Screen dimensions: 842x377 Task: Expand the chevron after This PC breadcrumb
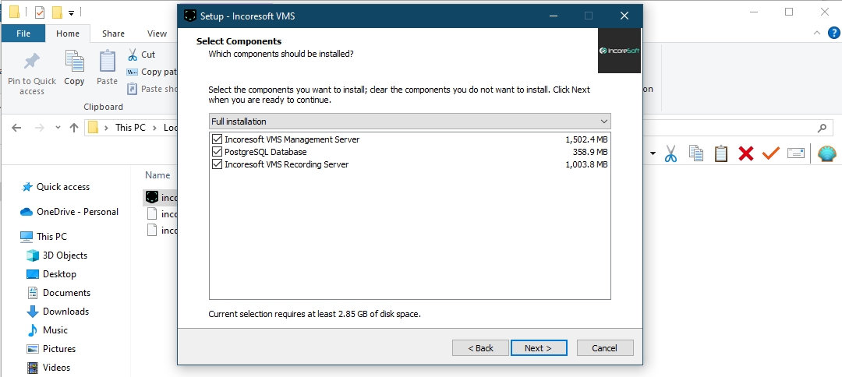154,128
